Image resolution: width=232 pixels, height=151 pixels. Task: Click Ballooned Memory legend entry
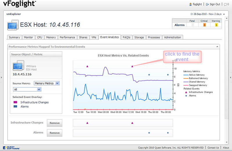pyautogui.click(x=195, y=78)
